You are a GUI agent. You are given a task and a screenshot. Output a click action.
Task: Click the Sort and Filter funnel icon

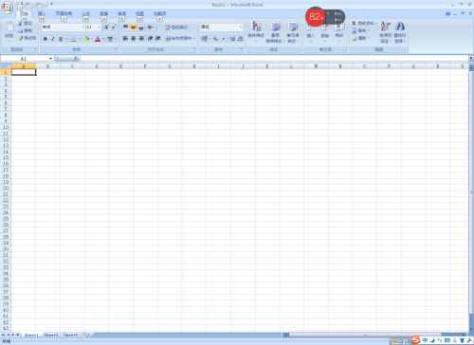click(x=386, y=26)
